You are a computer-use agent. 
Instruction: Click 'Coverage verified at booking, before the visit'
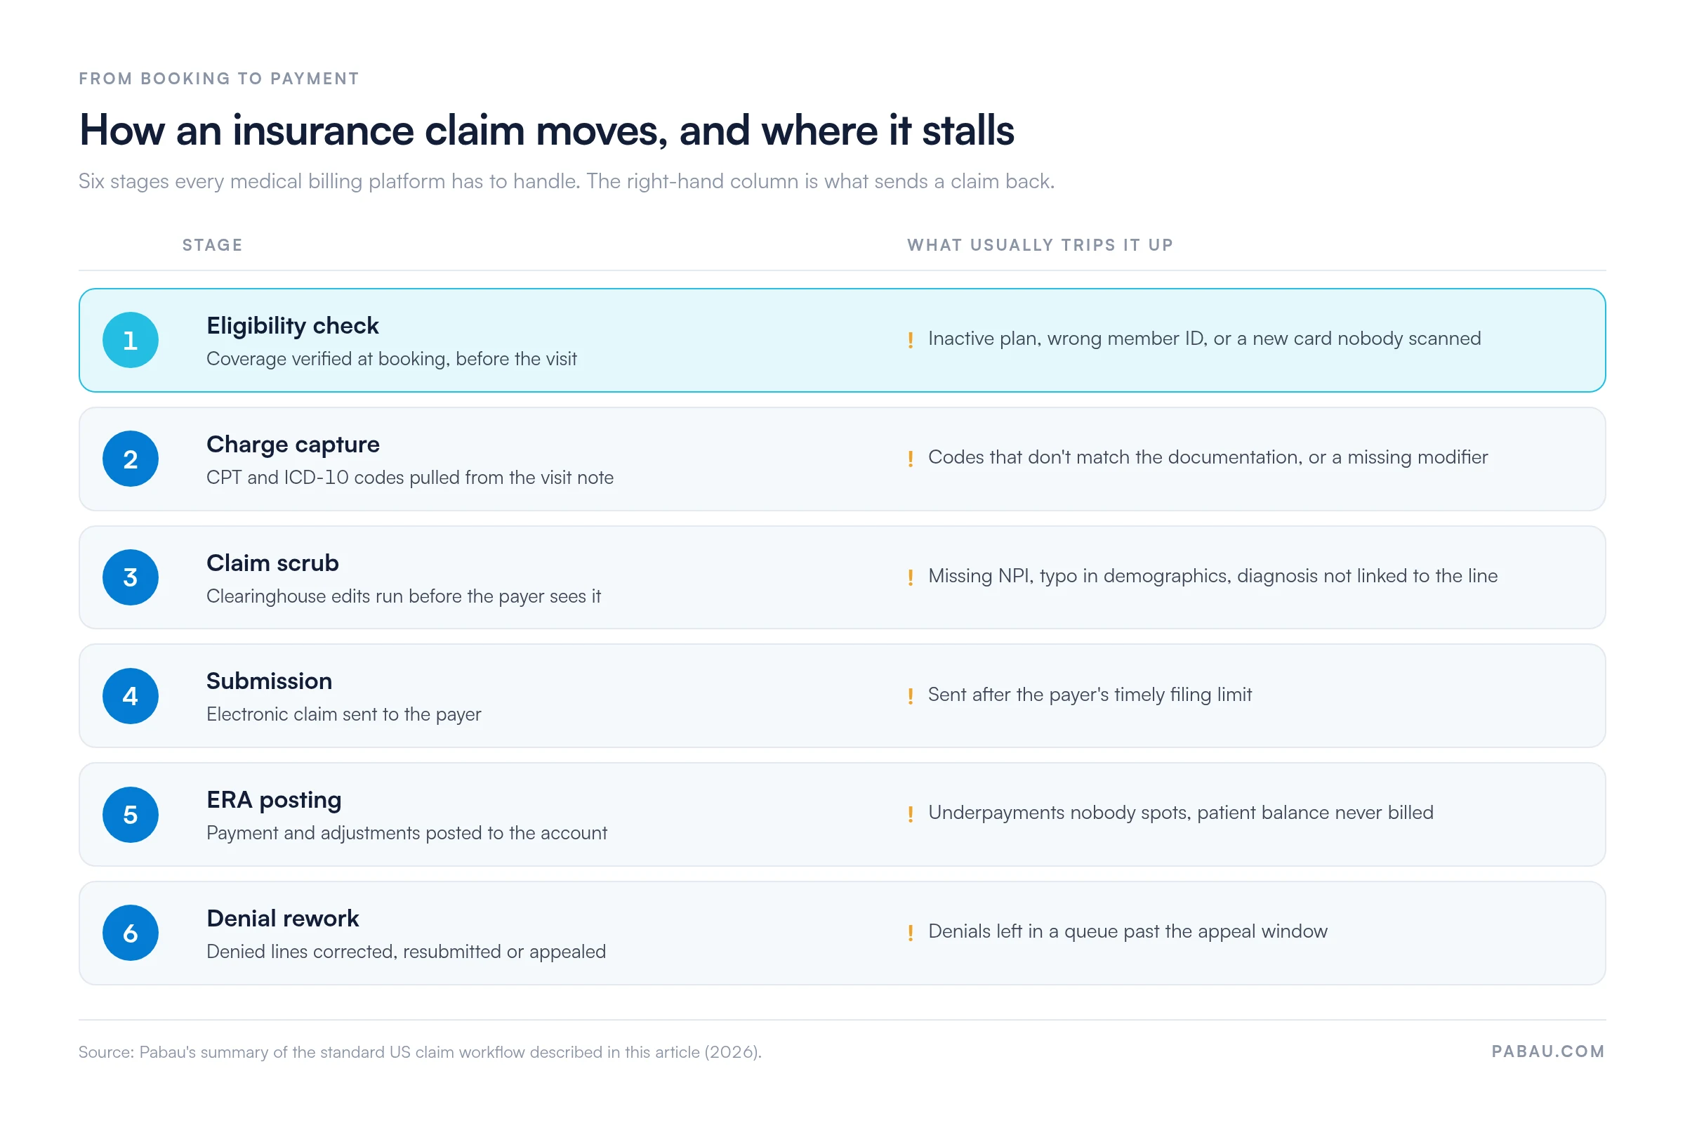pyautogui.click(x=392, y=359)
